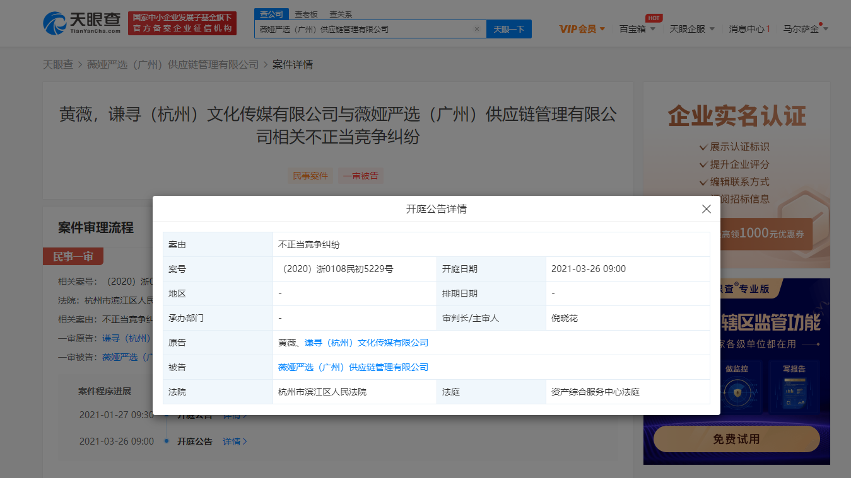Click the case number （2020）浙0108民初5229号
This screenshot has width=851, height=478.
tap(336, 269)
